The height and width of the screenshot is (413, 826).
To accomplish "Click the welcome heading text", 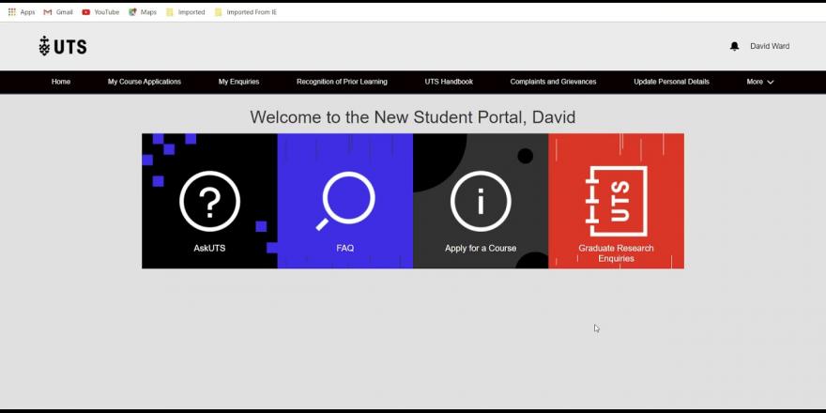I will tap(412, 117).
